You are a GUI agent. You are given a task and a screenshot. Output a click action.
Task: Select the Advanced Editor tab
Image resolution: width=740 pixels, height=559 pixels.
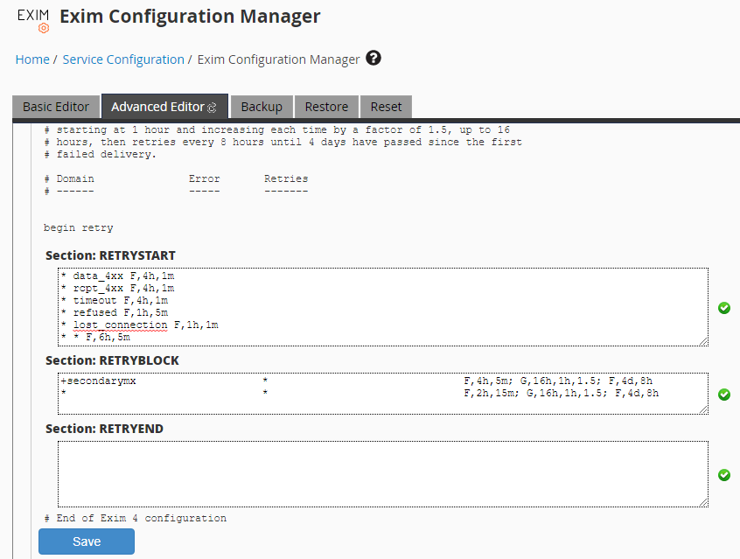(164, 106)
